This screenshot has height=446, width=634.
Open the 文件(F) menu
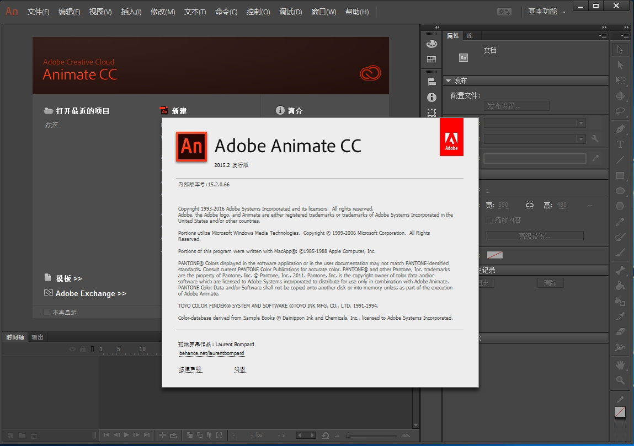(x=39, y=12)
